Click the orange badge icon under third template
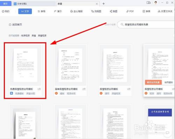This screenshot has height=139, width=175. point(101,93)
